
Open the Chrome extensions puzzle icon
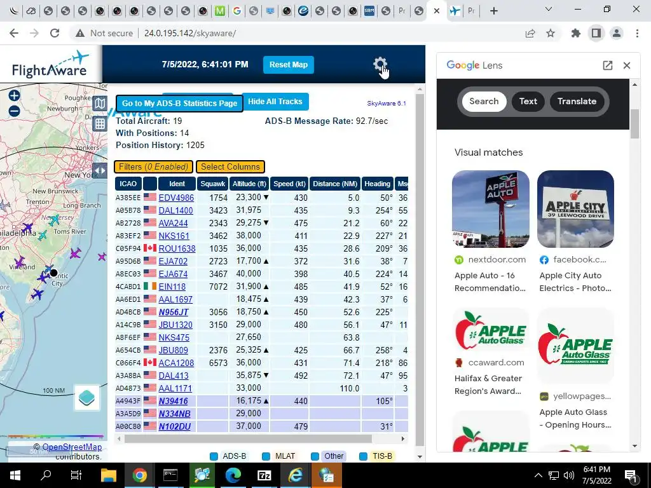tap(575, 33)
